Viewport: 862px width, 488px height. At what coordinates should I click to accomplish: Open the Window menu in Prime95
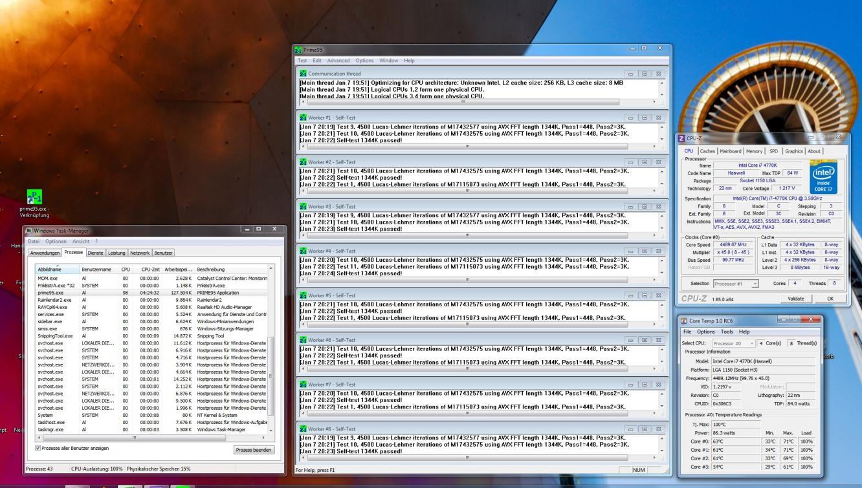388,61
